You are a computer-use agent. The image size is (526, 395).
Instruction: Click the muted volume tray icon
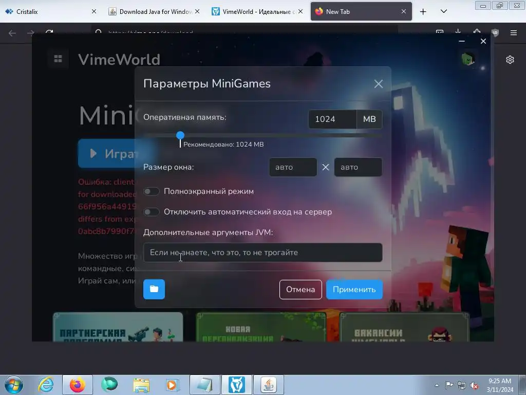[474, 385]
